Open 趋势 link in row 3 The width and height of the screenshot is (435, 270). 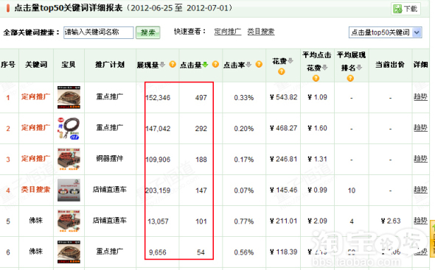pyautogui.click(x=420, y=158)
